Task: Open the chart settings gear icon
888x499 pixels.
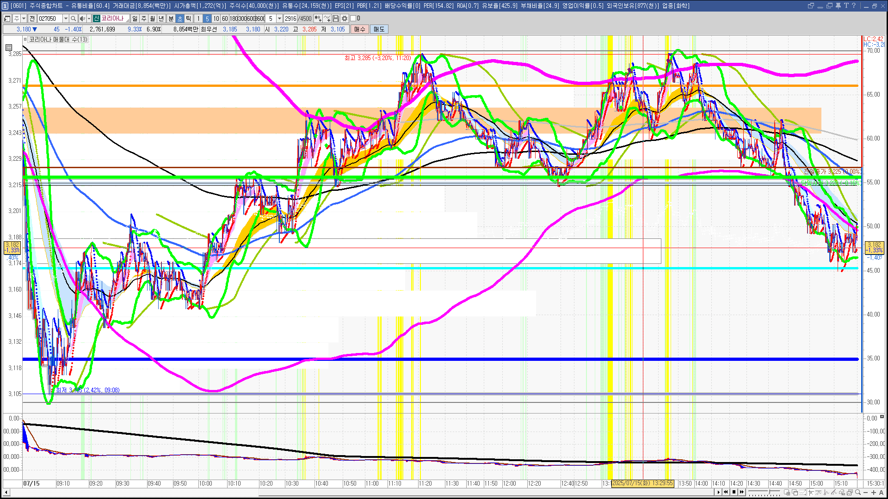Action: [x=345, y=18]
